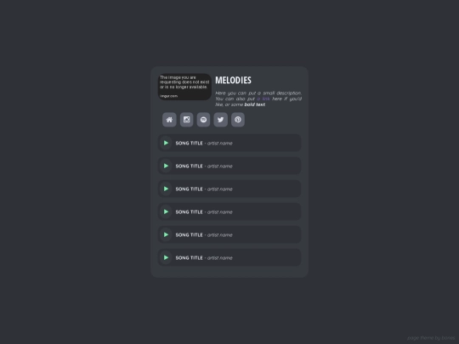
Task: Click the bold text in description
Action: tap(254, 104)
